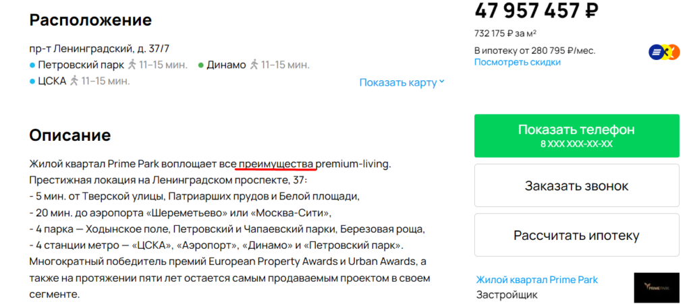Image resolution: width=691 pixels, height=304 pixels.
Task: Click the blue metro dot for Петровский парк
Action: pos(32,65)
